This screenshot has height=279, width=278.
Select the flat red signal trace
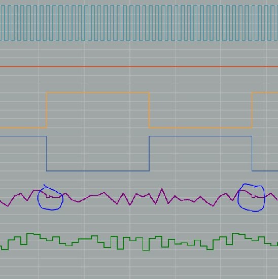coord(139,67)
